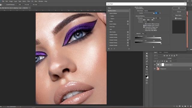Click Cancel in Layer Style dialog
192x108 pixels.
[179, 12]
